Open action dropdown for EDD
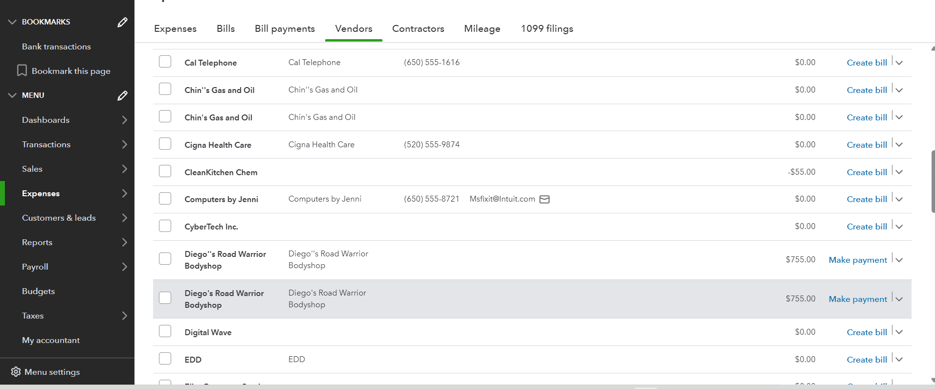Viewport: 935px width, 389px height. pos(899,360)
